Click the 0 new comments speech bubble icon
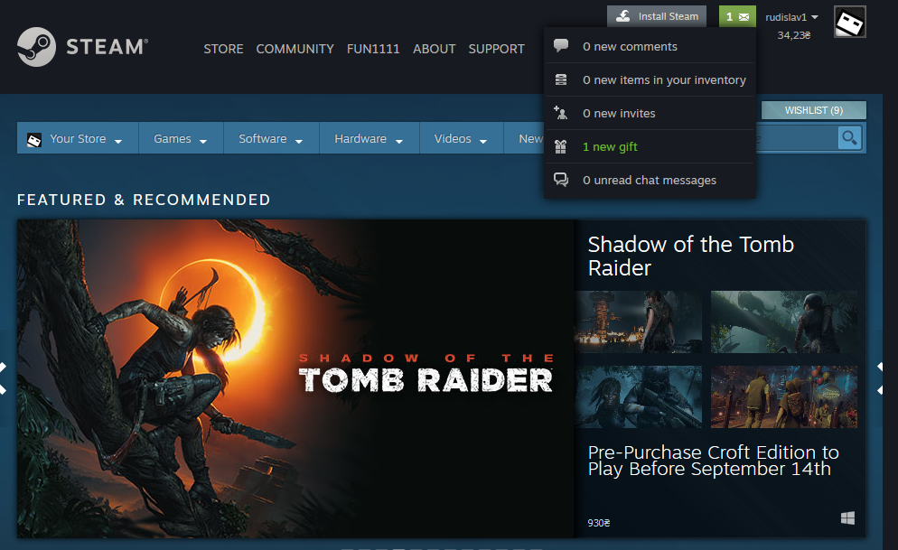Screen dimensions: 898x550 coord(562,45)
